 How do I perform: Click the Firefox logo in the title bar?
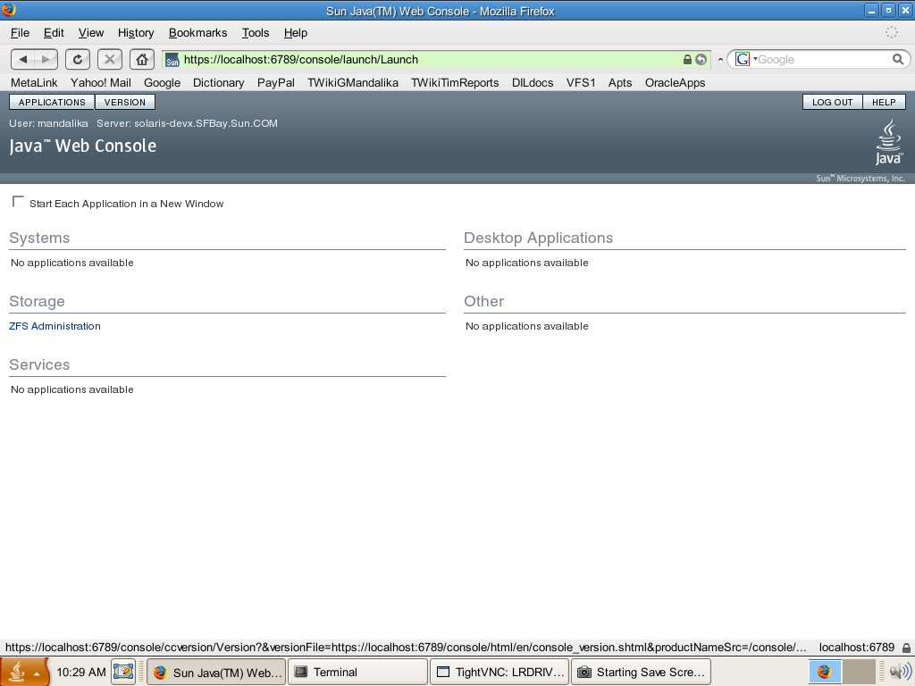coord(9,10)
